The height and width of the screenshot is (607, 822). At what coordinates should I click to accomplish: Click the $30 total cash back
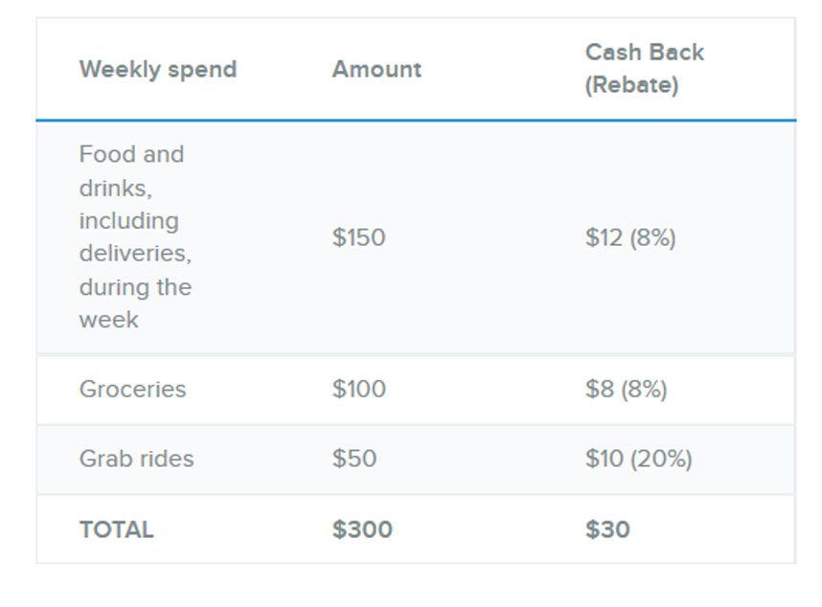click(x=607, y=529)
